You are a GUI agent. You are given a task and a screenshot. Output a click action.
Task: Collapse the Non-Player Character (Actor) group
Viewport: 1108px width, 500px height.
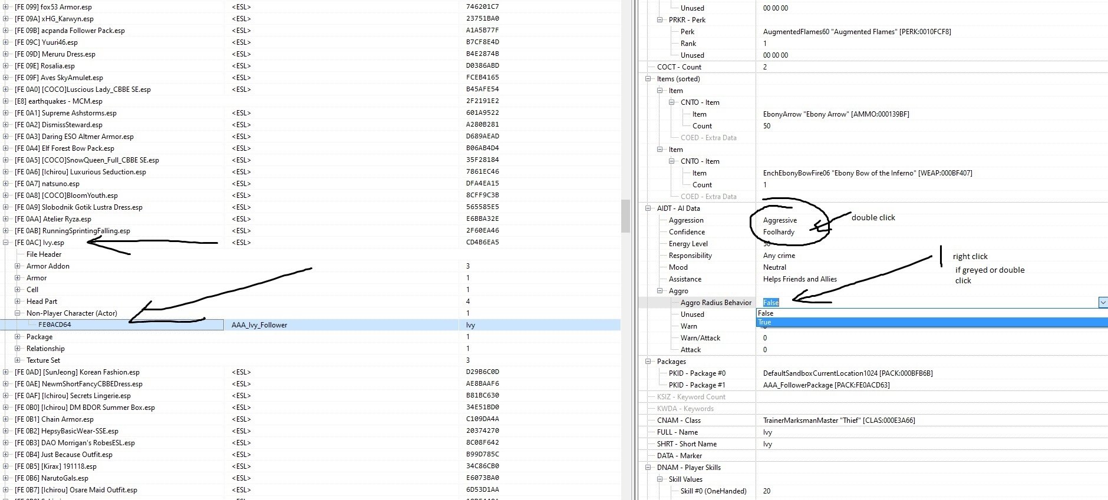coord(18,313)
